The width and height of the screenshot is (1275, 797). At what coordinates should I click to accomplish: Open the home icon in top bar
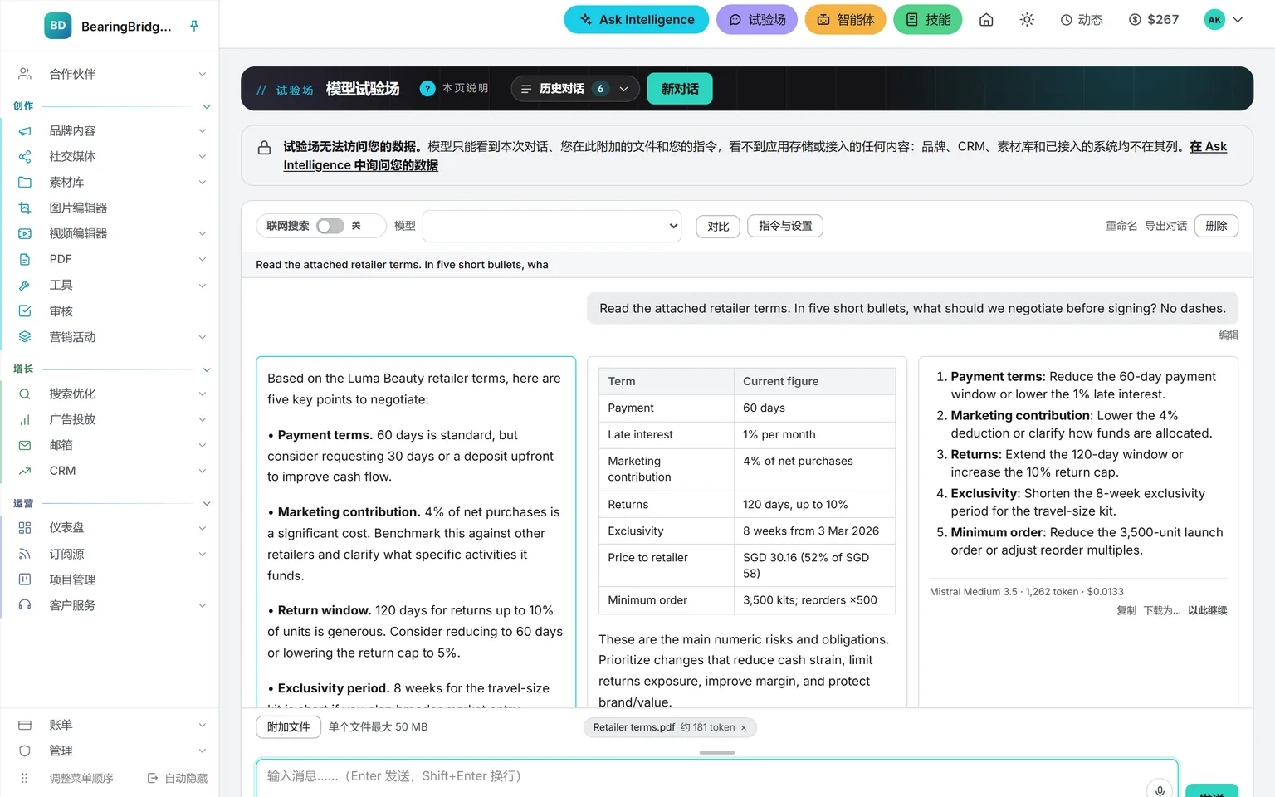986,20
